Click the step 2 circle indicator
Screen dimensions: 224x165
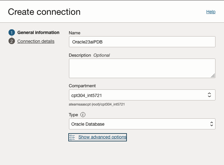[12, 42]
